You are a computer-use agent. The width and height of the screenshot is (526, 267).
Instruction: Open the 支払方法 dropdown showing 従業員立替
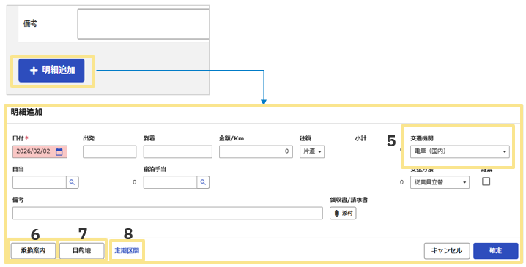point(440,182)
